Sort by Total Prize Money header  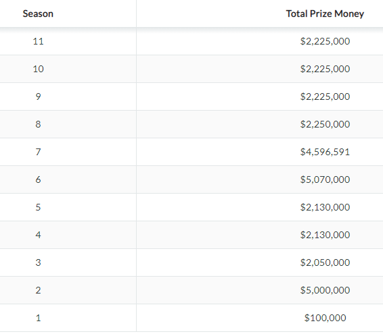click(325, 13)
